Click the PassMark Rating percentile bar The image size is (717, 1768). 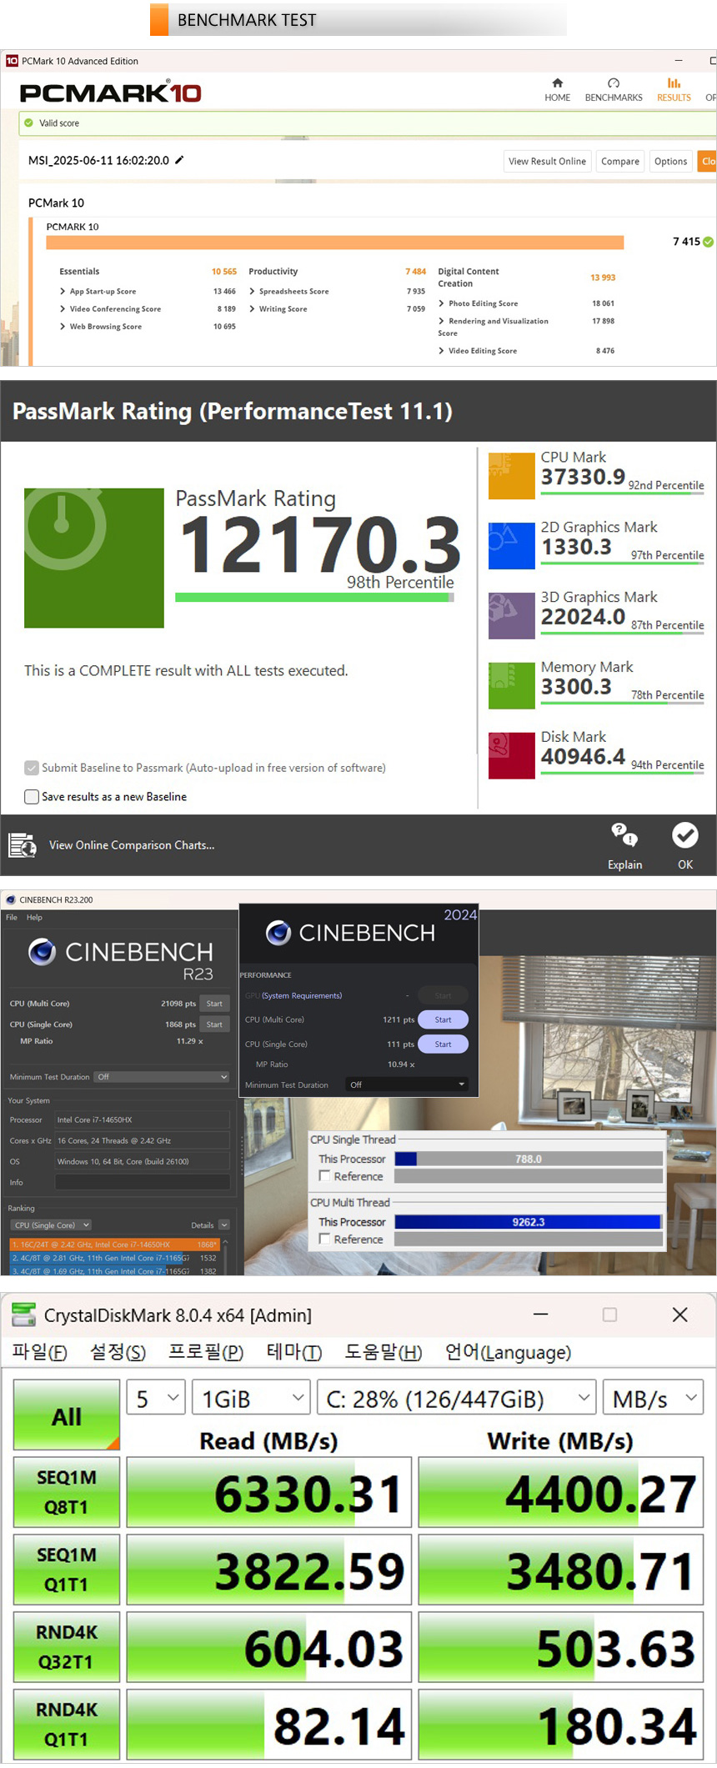click(314, 597)
